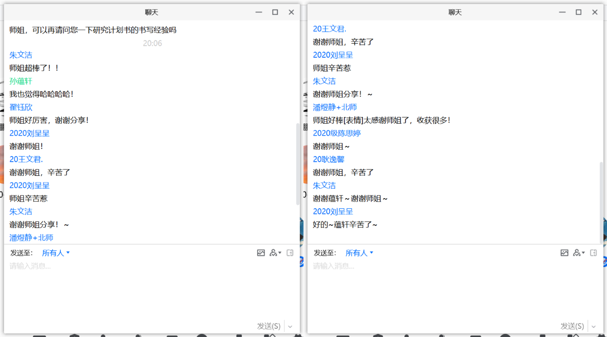
Task: Open the chat permission person icon in left window
Action: coord(275,253)
